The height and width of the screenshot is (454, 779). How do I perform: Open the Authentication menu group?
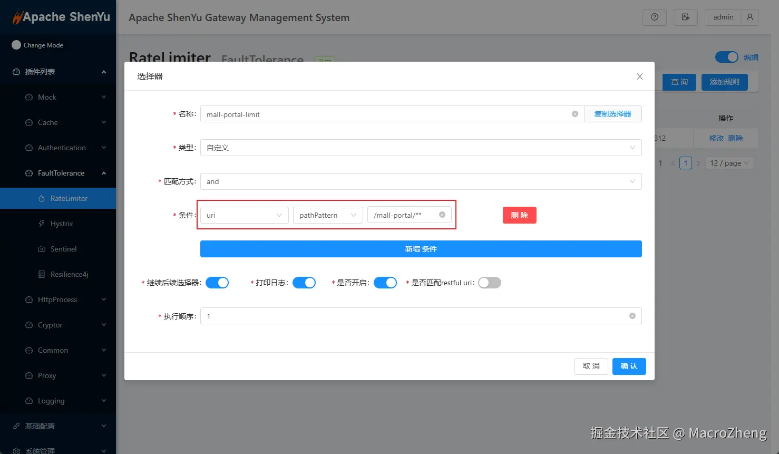58,148
